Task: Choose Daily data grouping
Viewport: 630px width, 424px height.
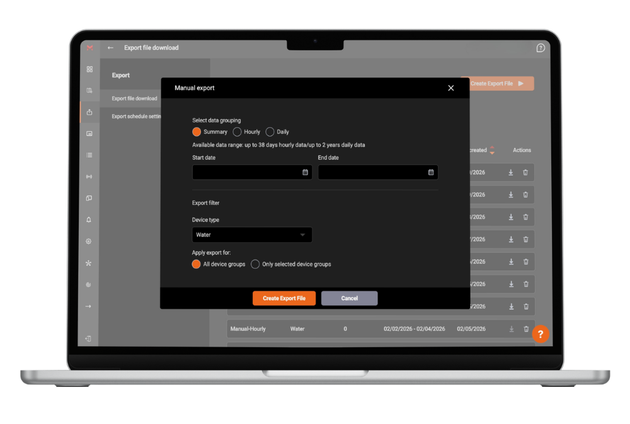Action: (270, 132)
